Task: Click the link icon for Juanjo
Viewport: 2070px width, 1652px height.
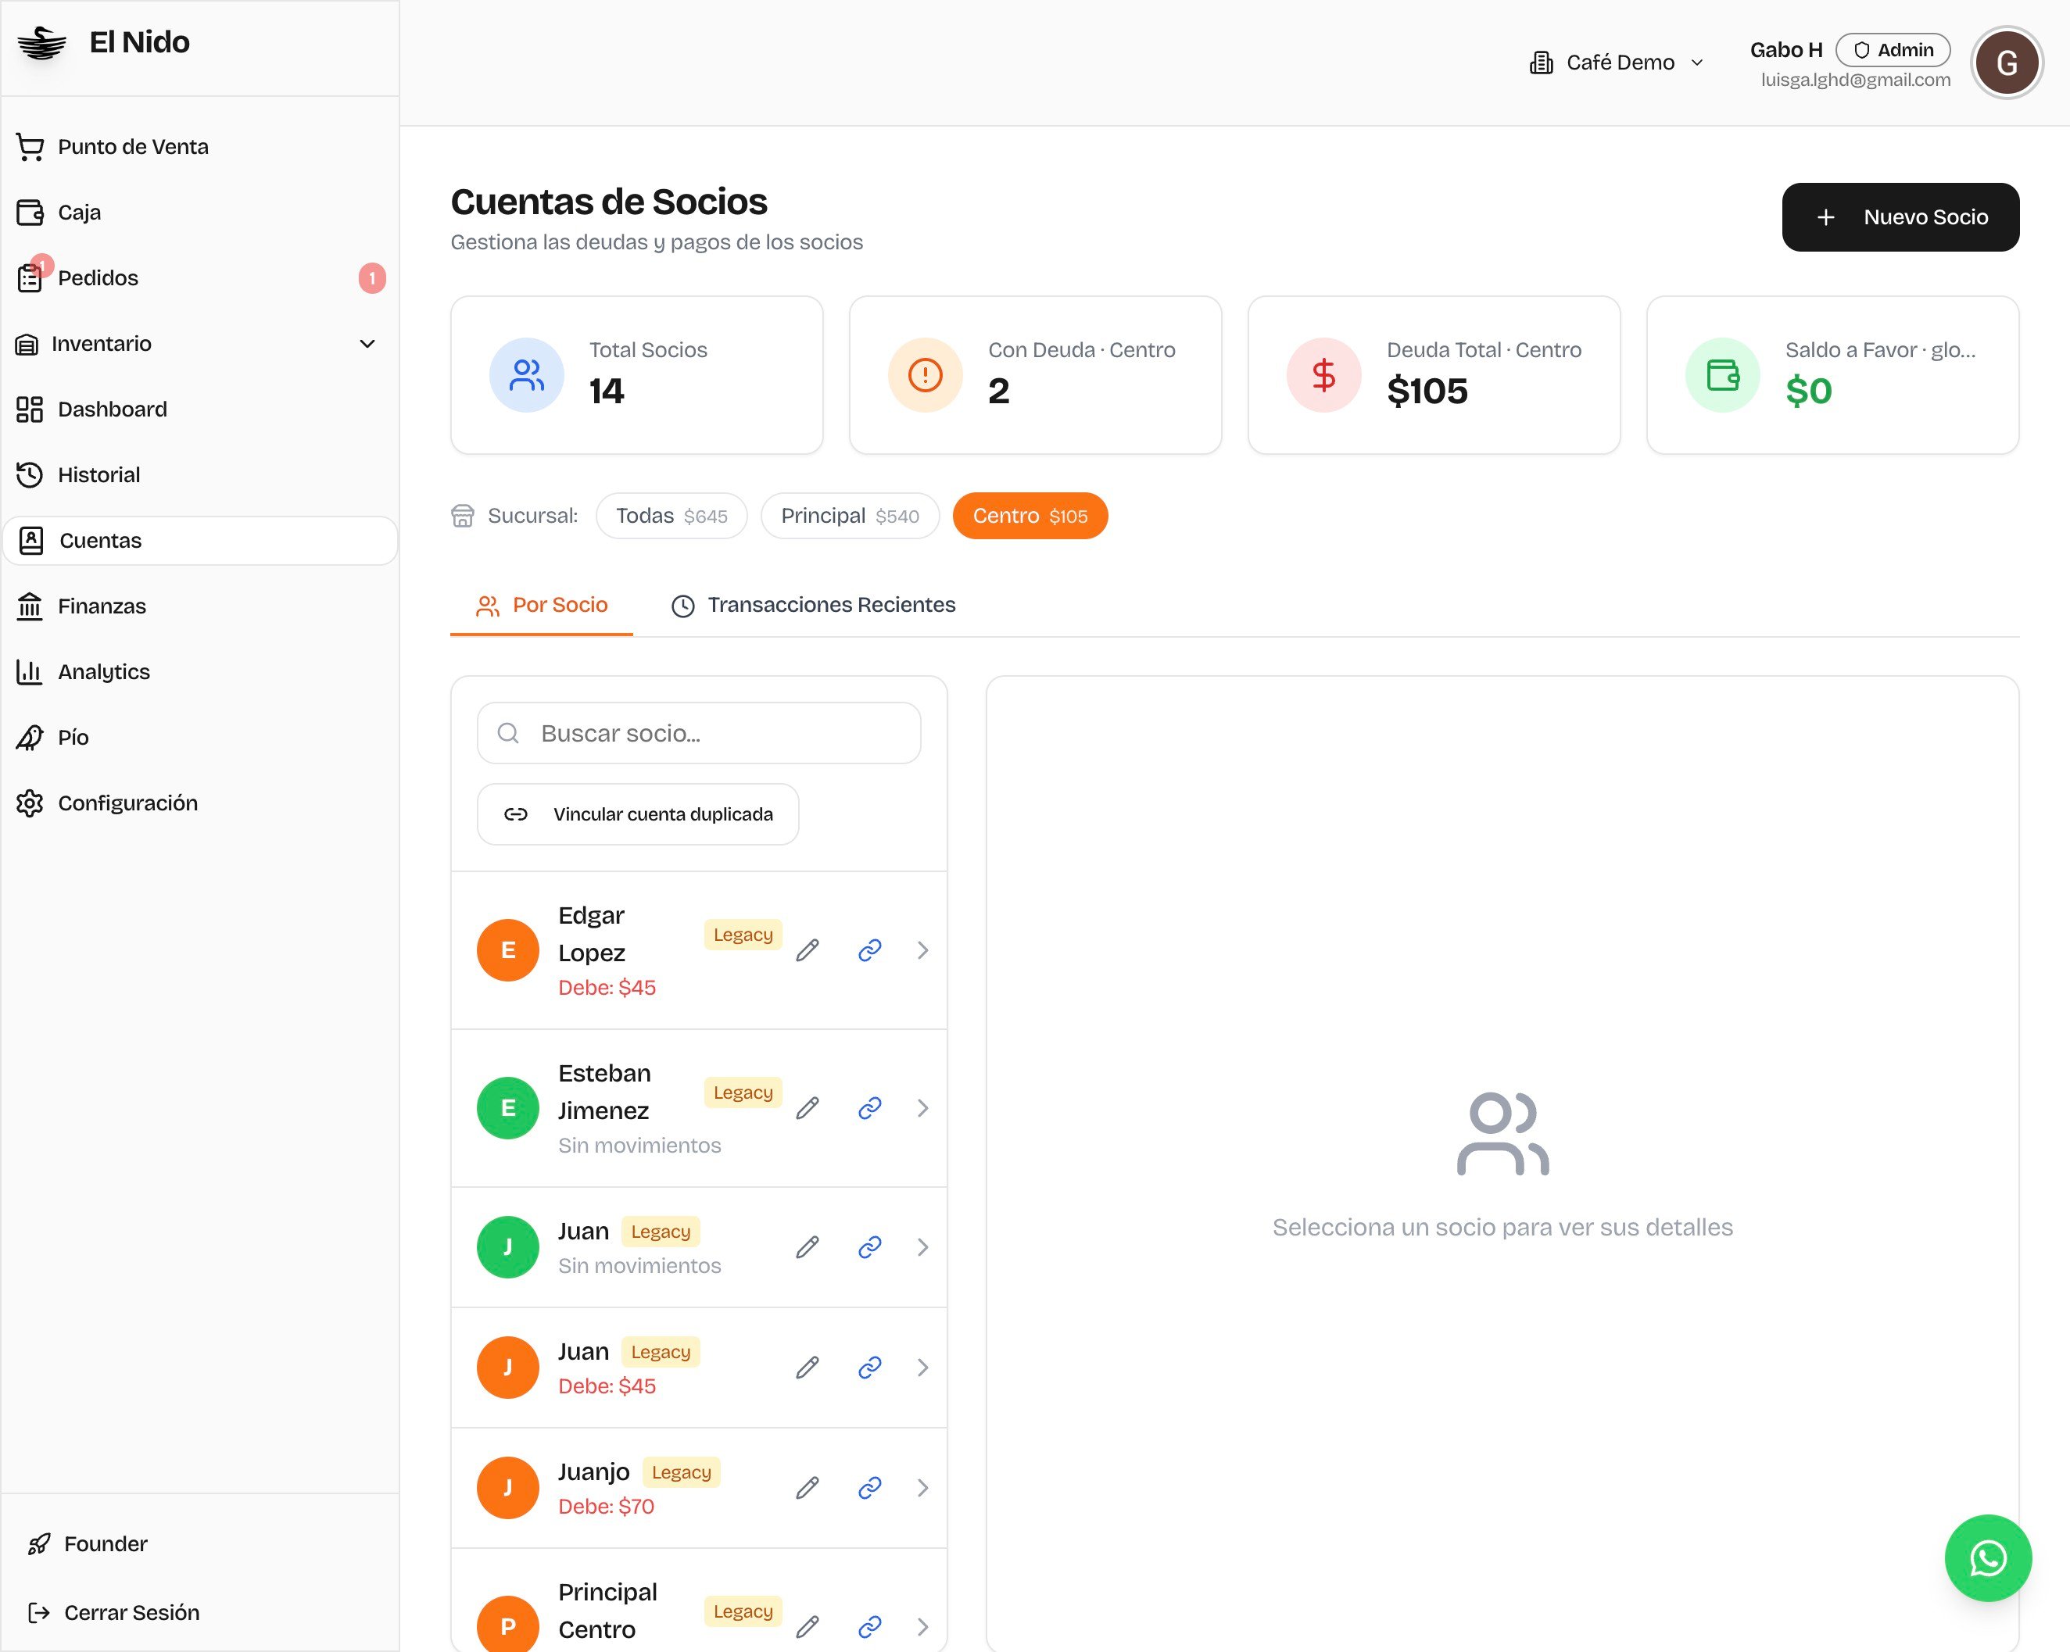Action: (870, 1487)
